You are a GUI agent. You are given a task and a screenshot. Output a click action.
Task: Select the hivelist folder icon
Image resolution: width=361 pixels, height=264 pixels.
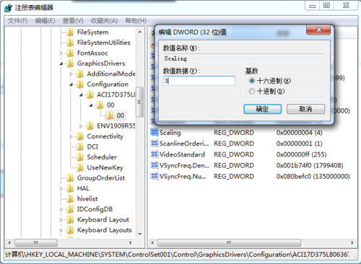tap(70, 199)
